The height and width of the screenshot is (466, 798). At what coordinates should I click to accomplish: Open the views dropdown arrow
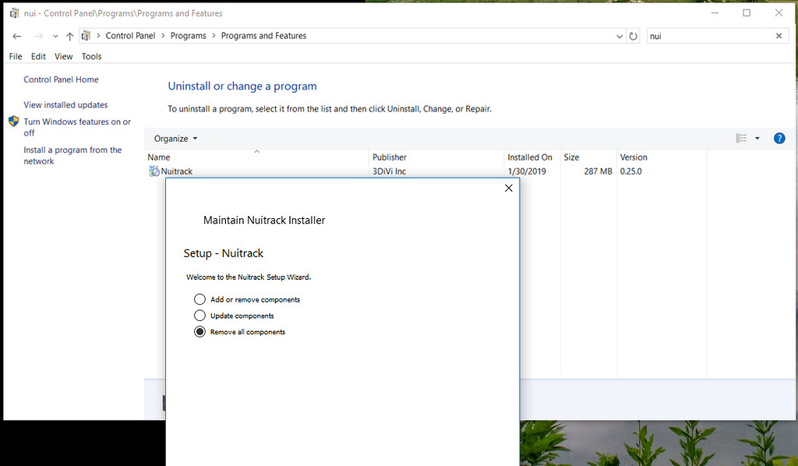(x=756, y=138)
